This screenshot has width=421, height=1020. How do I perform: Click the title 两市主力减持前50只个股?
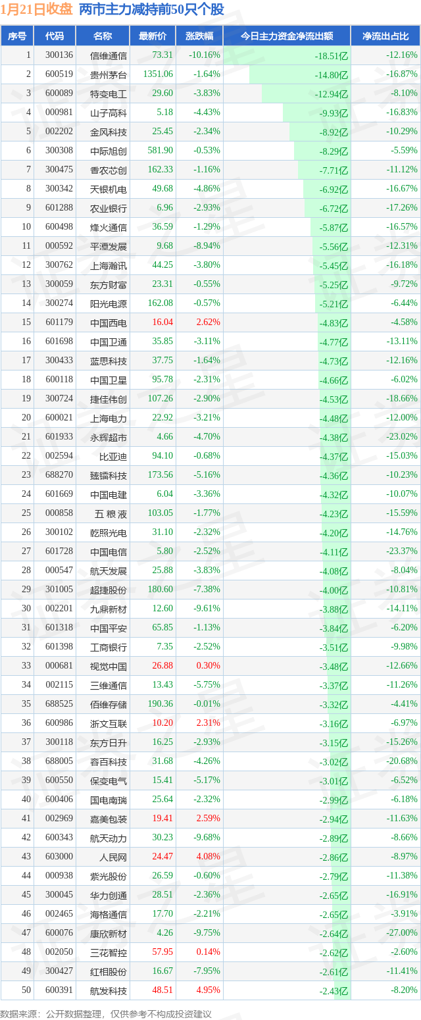[151, 9]
